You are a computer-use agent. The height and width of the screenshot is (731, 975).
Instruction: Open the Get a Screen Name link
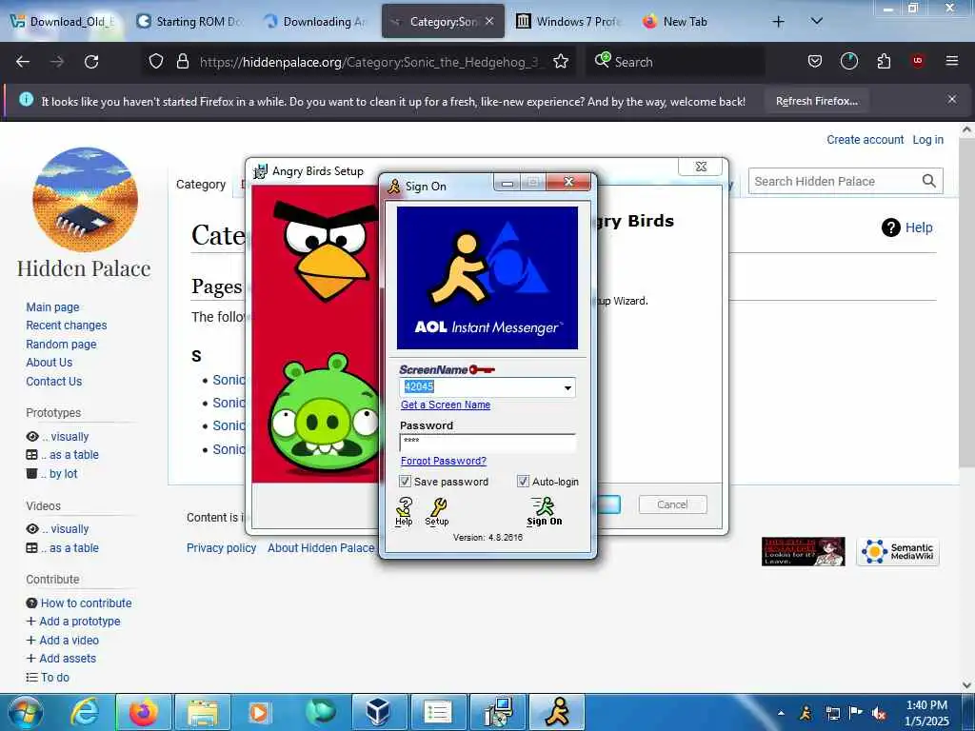tap(446, 405)
